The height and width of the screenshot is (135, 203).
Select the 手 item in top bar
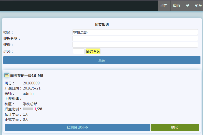coord(187,6)
